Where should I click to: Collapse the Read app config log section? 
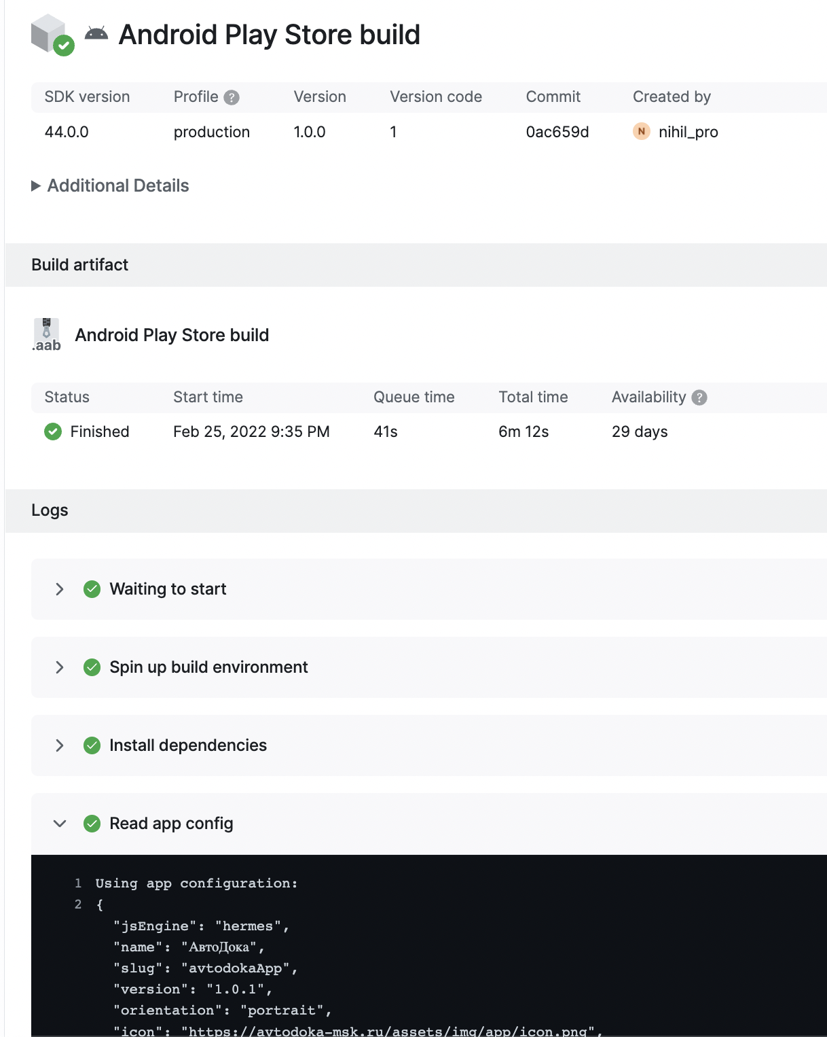coord(60,823)
